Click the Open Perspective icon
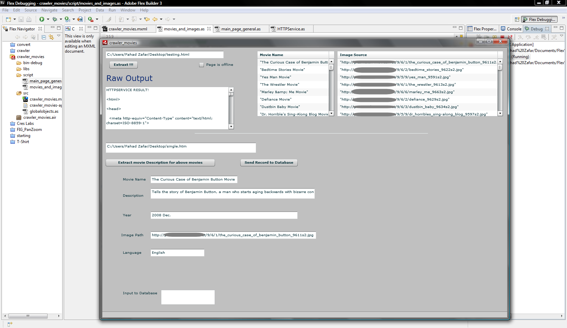Image resolution: width=567 pixels, height=328 pixels. [517, 20]
